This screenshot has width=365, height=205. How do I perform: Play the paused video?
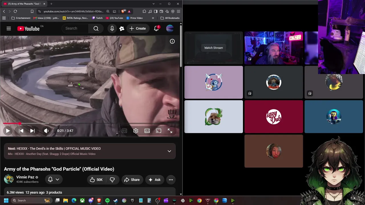(8, 131)
